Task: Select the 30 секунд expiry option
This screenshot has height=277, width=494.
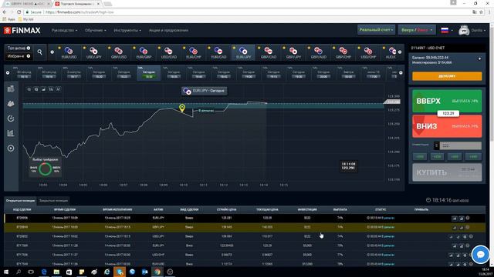Action: point(24,74)
